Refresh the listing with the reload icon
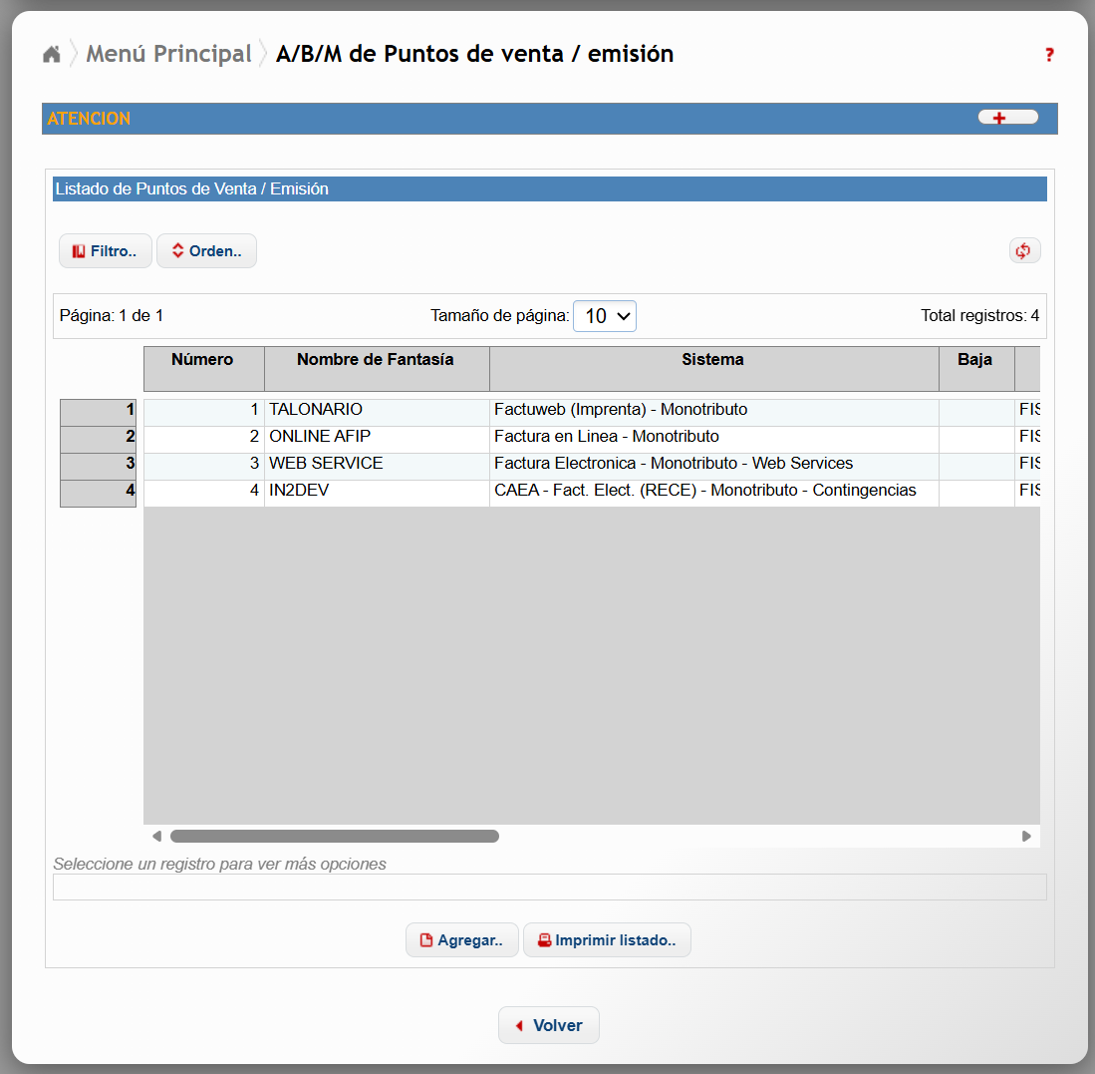The height and width of the screenshot is (1074, 1095). click(x=1024, y=251)
